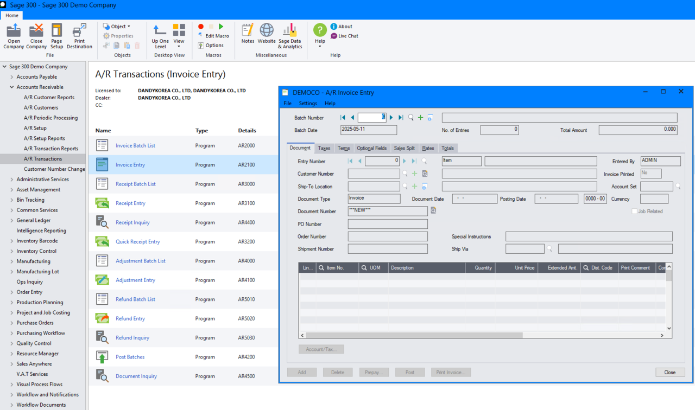Select Customer Number Change in the tree
Image resolution: width=695 pixels, height=410 pixels.
coord(54,169)
